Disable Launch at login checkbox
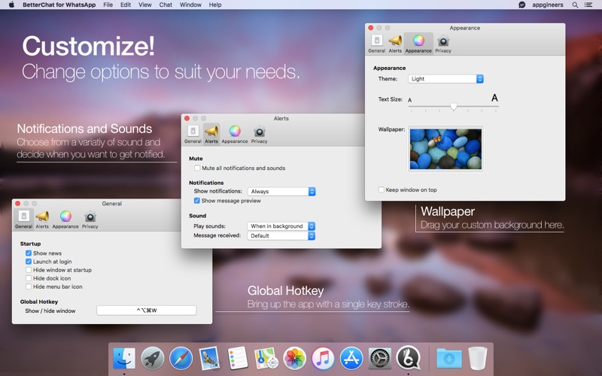The image size is (602, 376). click(x=29, y=262)
